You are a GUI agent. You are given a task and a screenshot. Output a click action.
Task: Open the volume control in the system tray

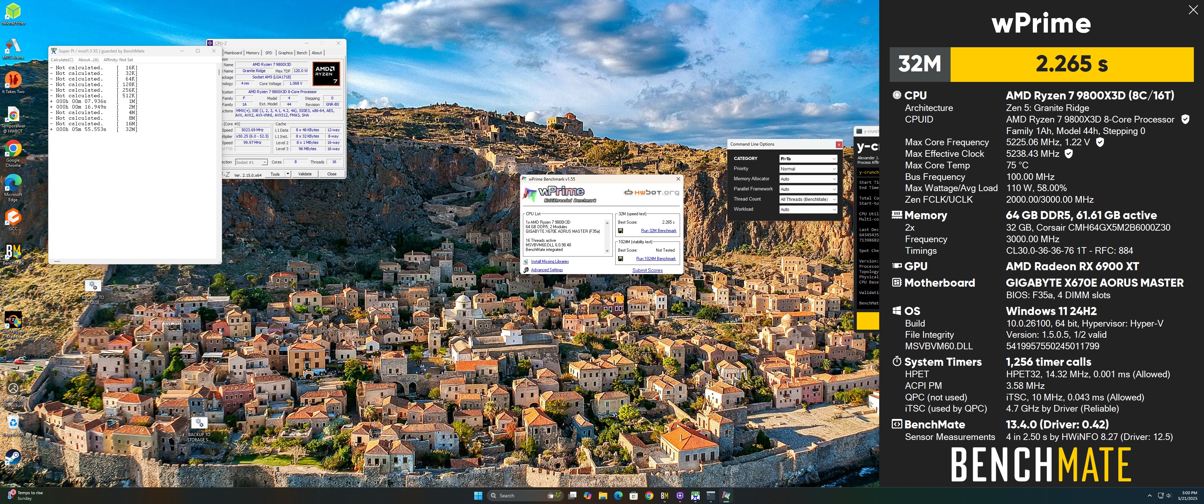coord(1169,496)
